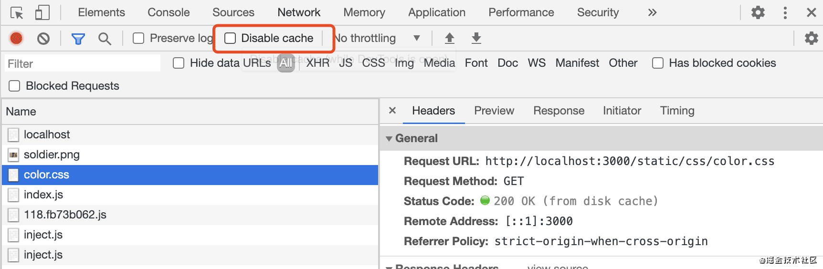Filter requests by JS
This screenshot has width=823, height=269.
pos(346,63)
